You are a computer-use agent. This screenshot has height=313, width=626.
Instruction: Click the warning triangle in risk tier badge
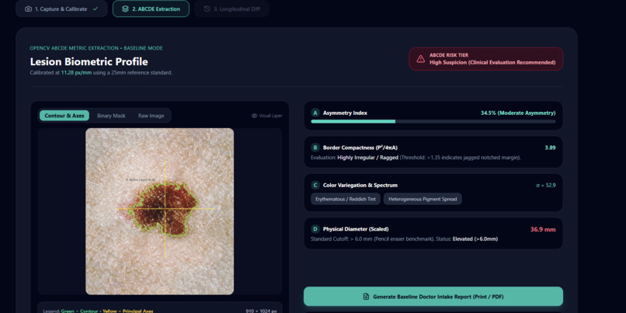(x=421, y=59)
